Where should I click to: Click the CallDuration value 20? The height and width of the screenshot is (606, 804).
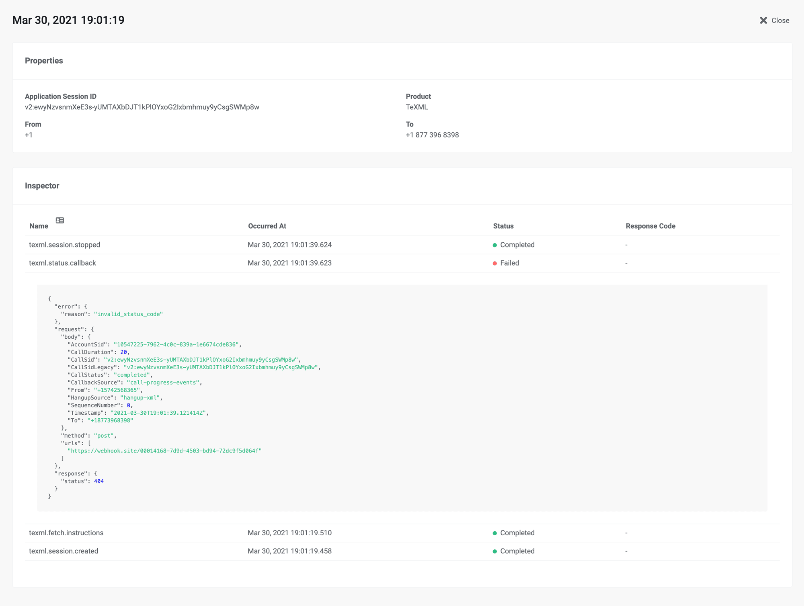pos(123,352)
